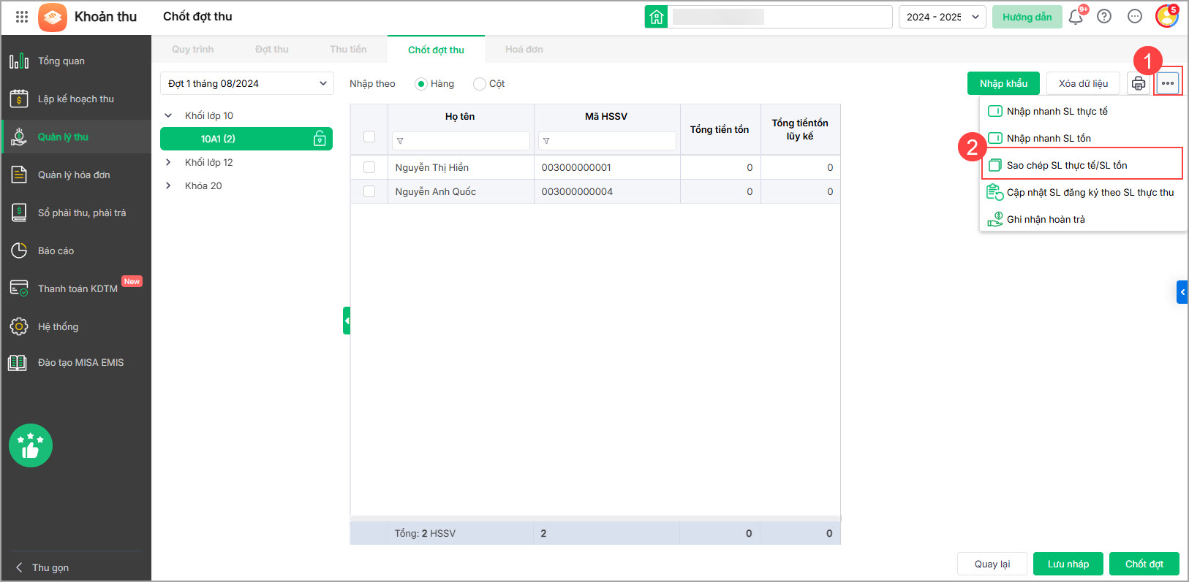Click the Xóa dữ liệu button
This screenshot has height=582, width=1189.
pyautogui.click(x=1083, y=83)
